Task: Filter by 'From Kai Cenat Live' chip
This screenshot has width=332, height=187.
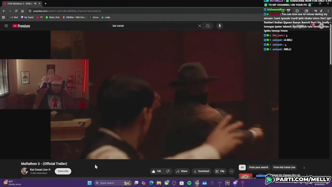Action: click(x=284, y=167)
